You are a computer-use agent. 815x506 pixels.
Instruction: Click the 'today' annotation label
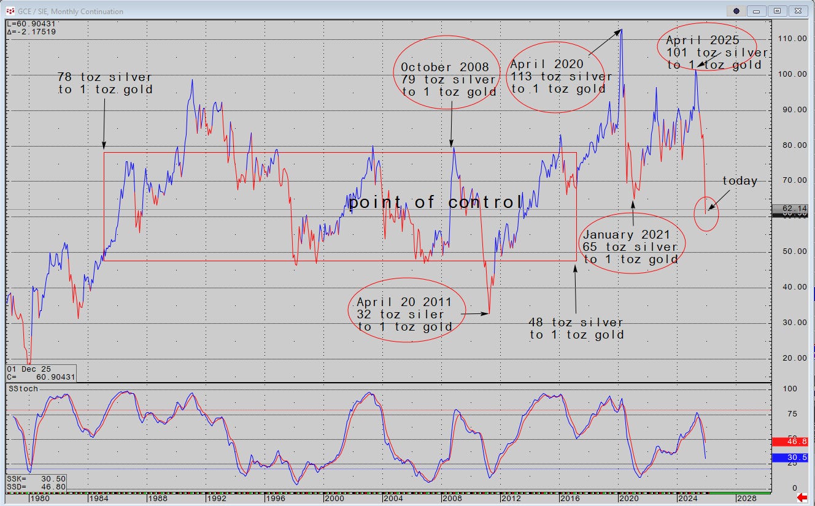pyautogui.click(x=740, y=181)
